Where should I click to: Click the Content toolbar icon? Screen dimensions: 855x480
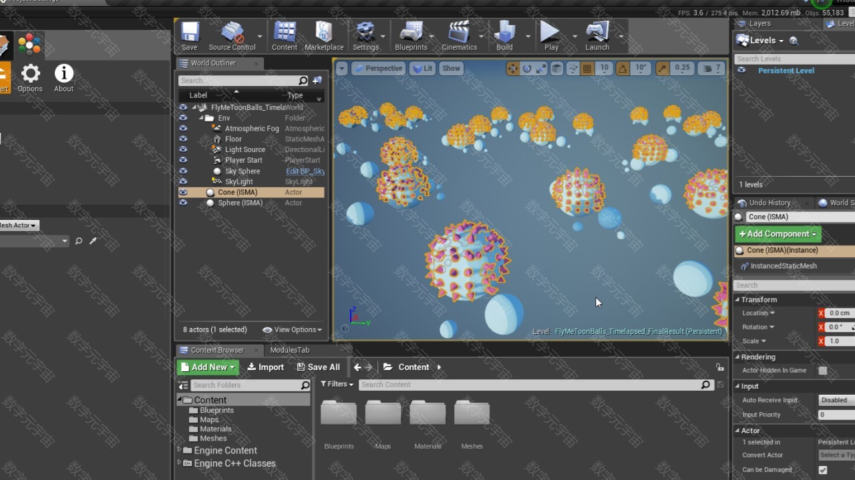pyautogui.click(x=285, y=36)
